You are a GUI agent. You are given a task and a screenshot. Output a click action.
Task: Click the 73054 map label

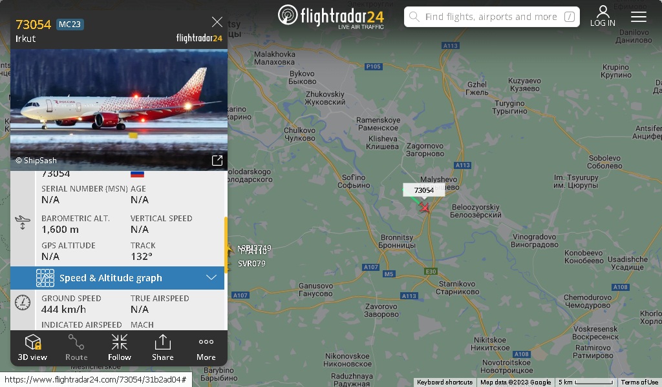tap(424, 190)
